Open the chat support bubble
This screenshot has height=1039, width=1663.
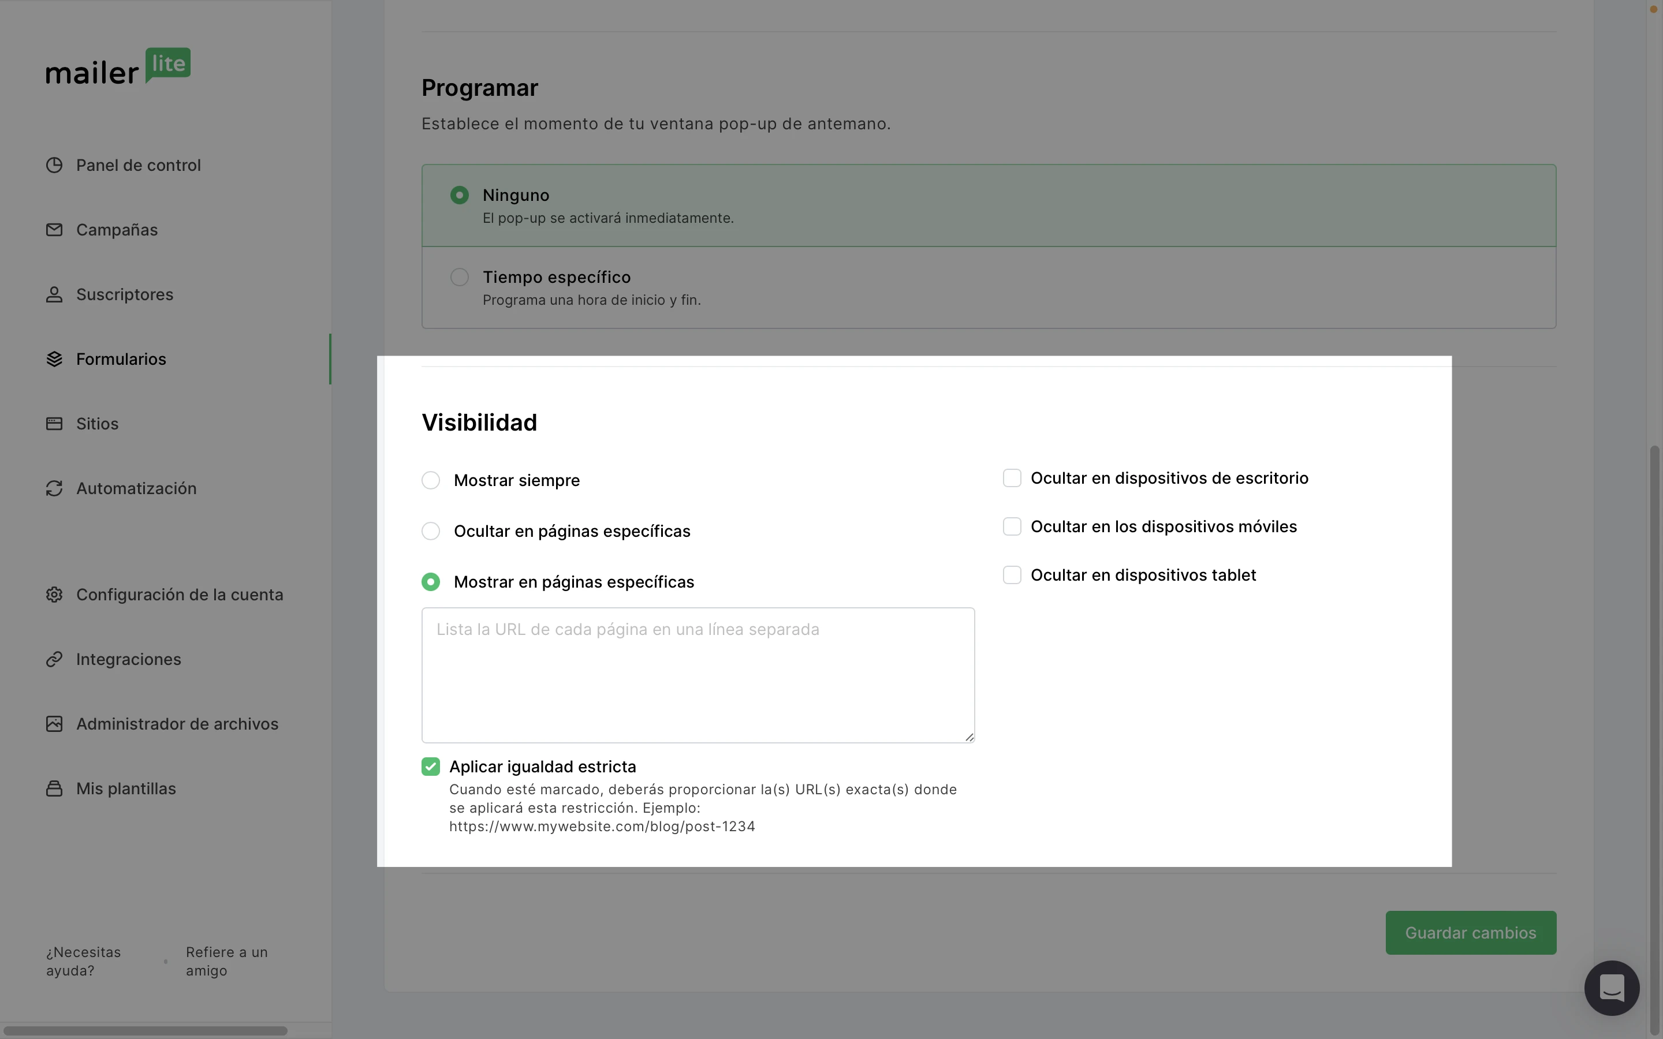1611,988
